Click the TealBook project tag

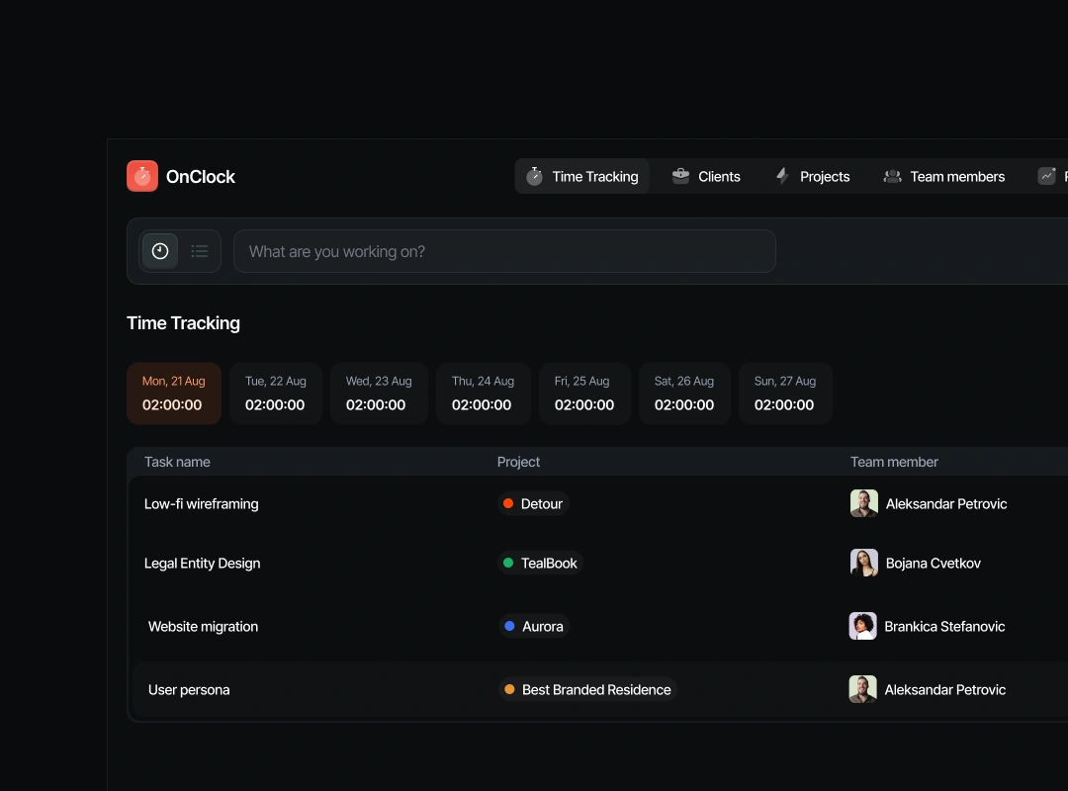(540, 563)
